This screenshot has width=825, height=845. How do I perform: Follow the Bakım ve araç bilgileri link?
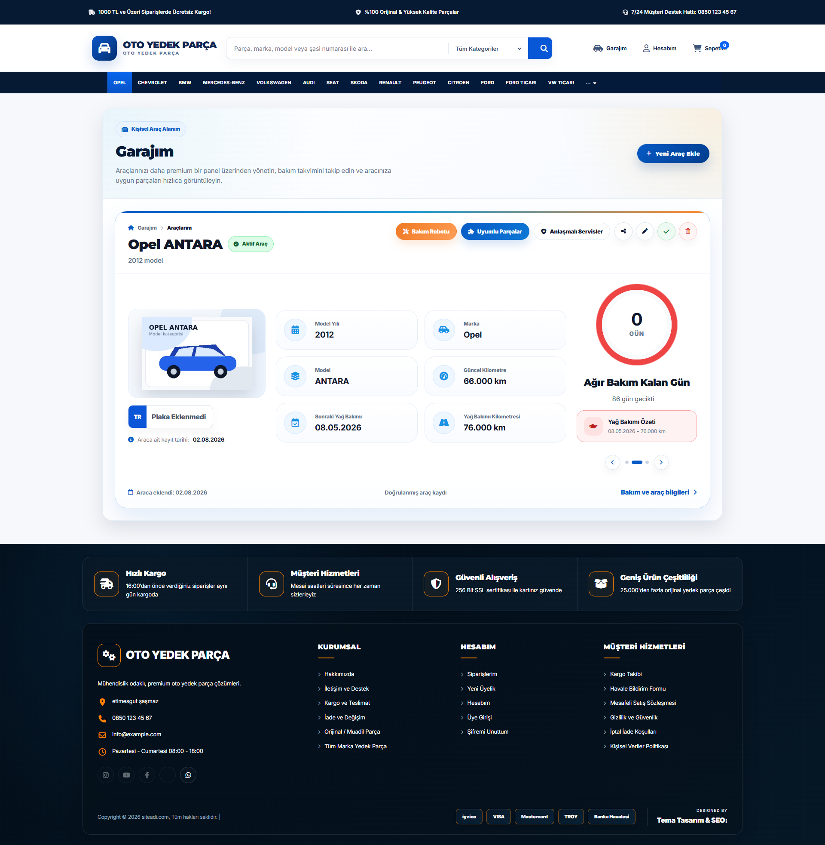tap(659, 492)
